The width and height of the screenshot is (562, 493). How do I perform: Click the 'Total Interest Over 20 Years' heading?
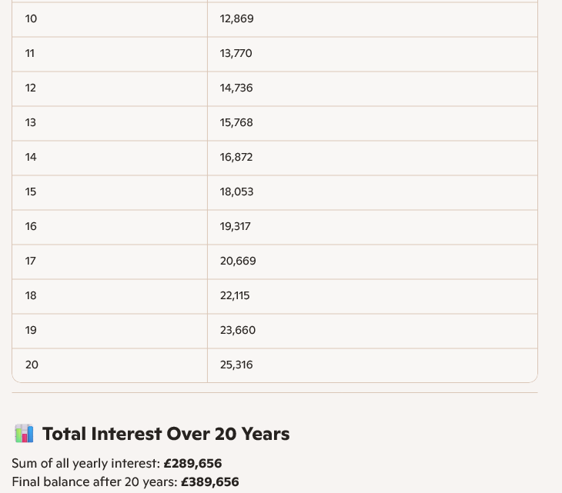[166, 434]
